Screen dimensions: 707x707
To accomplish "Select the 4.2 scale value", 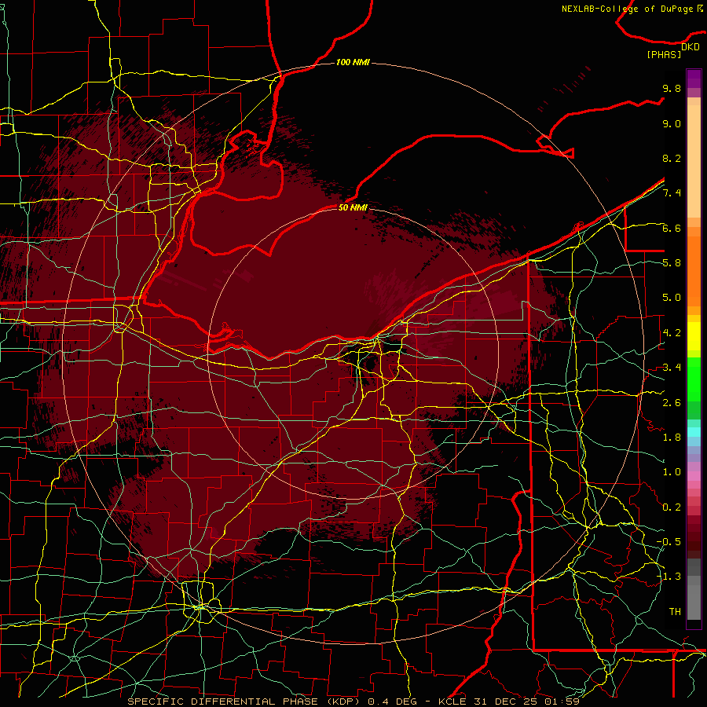I will tap(672, 333).
